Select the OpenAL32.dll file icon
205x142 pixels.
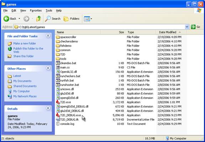click(x=58, y=72)
